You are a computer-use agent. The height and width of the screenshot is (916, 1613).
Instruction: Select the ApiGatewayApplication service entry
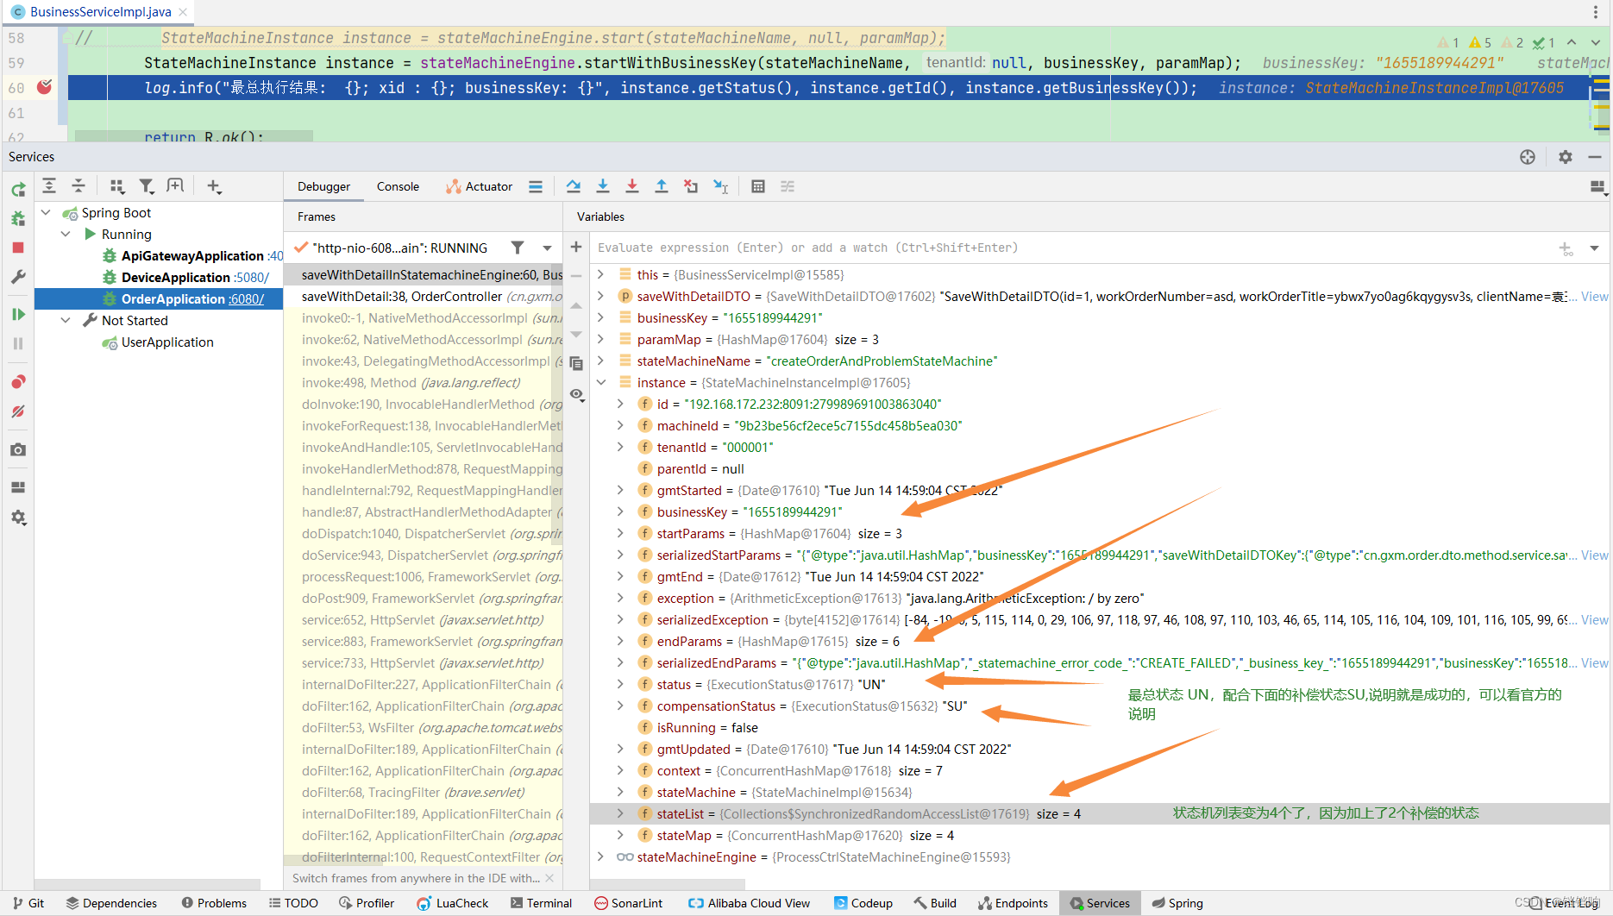(x=192, y=255)
